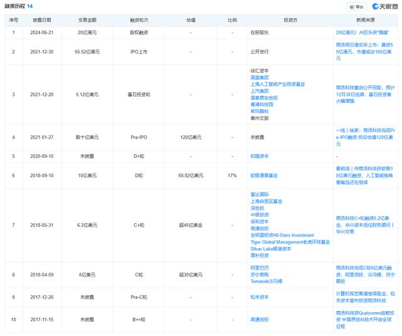Open Pre-IPO news link valuing 120亿美元
The image size is (402, 336).
366,137
